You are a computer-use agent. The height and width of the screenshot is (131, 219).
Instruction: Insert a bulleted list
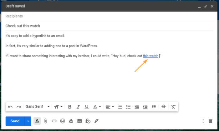point(128,107)
